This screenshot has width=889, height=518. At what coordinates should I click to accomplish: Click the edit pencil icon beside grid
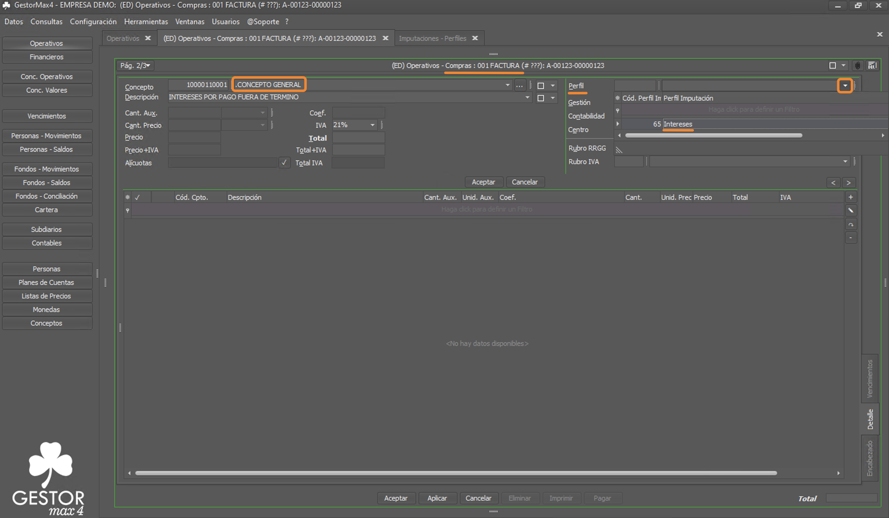[850, 210]
